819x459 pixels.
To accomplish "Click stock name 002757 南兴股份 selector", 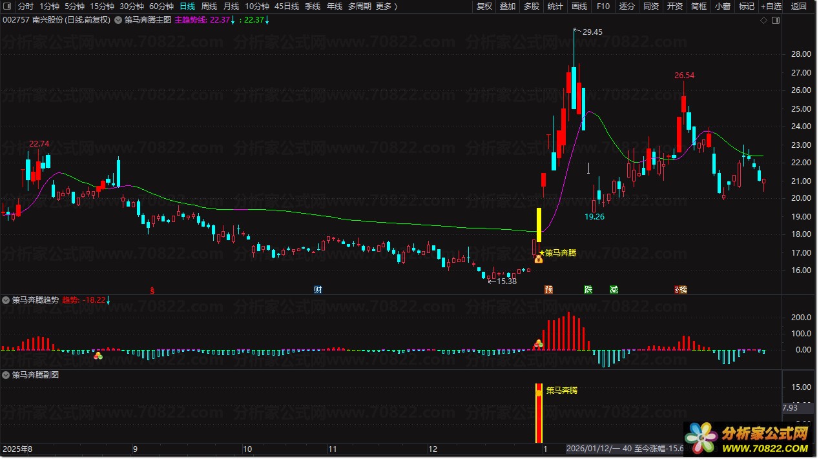I will 56,20.
